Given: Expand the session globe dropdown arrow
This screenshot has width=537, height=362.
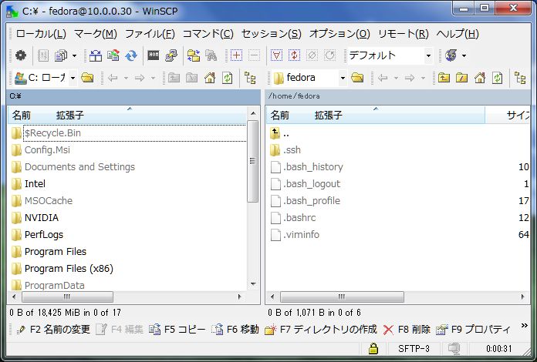Looking at the screenshot, I should coord(464,55).
